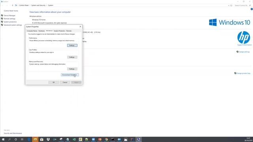
Task: Open PowerPoint from taskbar
Action: click(x=100, y=139)
